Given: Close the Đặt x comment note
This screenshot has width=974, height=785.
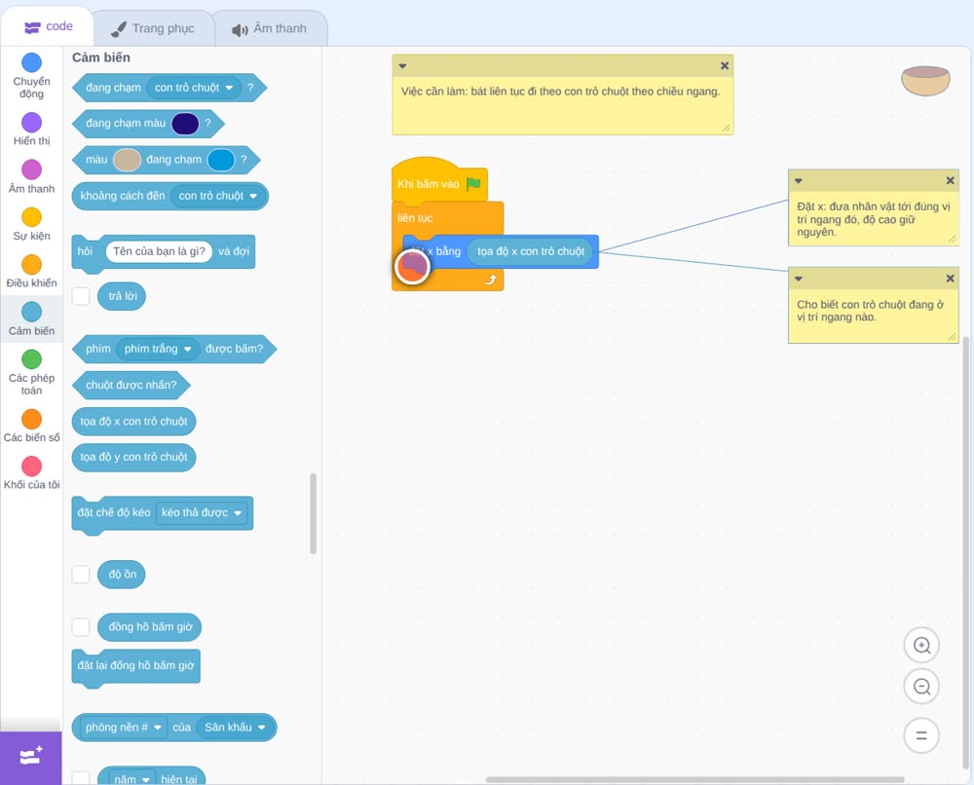Looking at the screenshot, I should coord(950,180).
